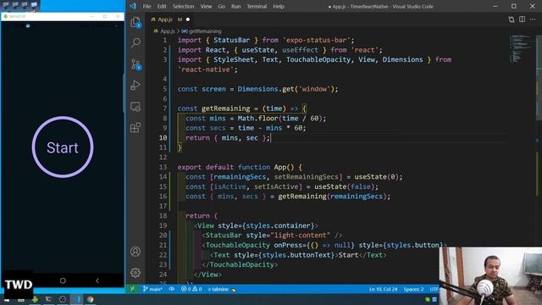Open the Manage gear icon
Image resolution: width=542 pixels, height=305 pixels.
tap(135, 273)
